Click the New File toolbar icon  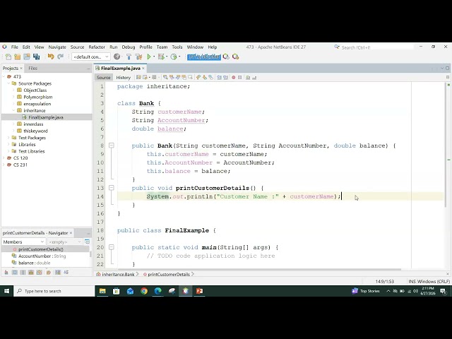tap(8, 56)
